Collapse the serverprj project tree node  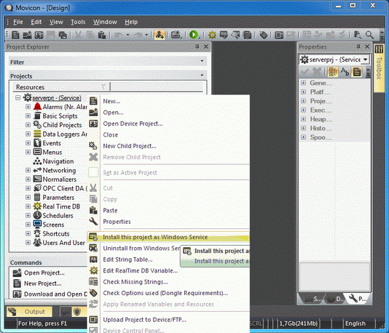[18, 97]
